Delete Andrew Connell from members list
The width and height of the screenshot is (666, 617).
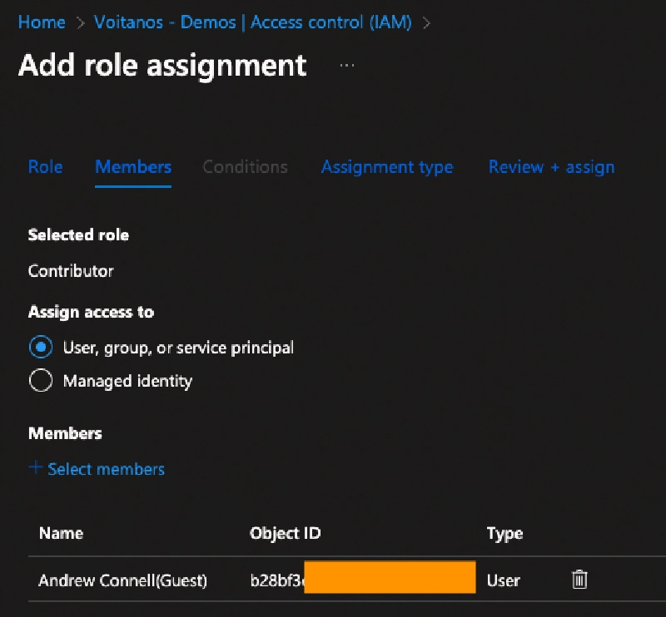(579, 580)
